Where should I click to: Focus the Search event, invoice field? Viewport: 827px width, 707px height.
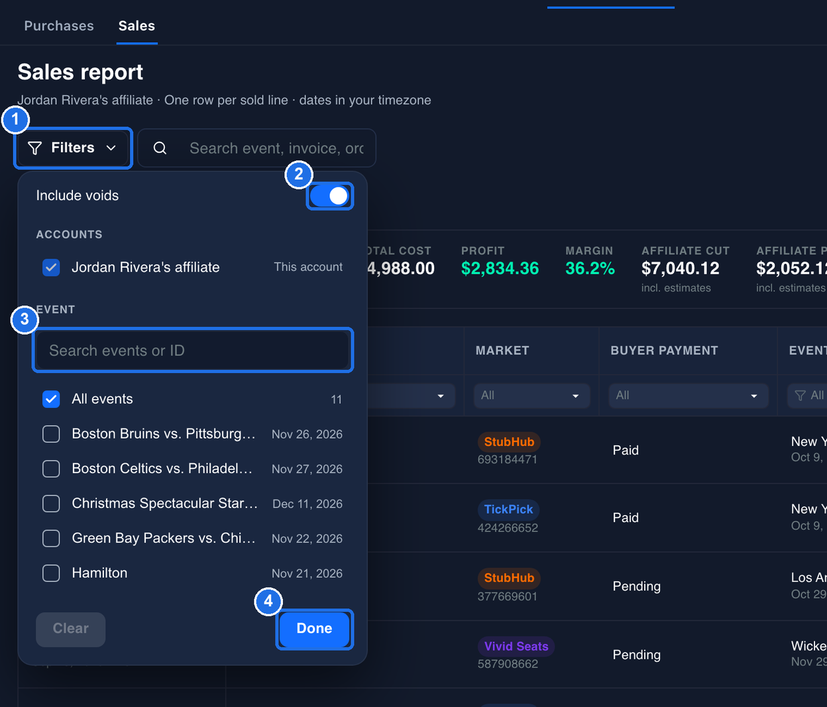pyautogui.click(x=257, y=148)
